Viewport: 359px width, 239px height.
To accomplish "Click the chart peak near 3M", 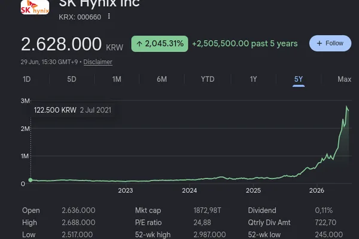I will pyautogui.click(x=346, y=106).
